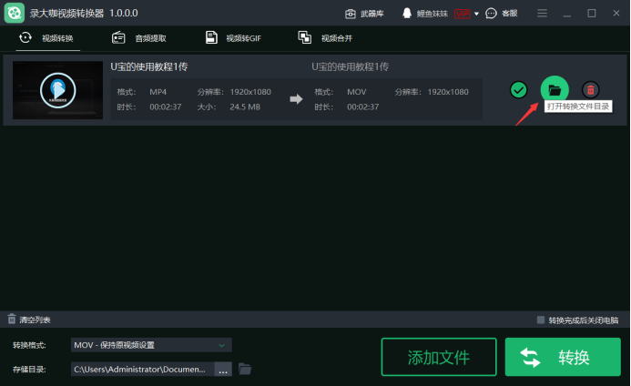Open the converted file folder icon
Viewport: 631px width, 386px height.
(554, 89)
